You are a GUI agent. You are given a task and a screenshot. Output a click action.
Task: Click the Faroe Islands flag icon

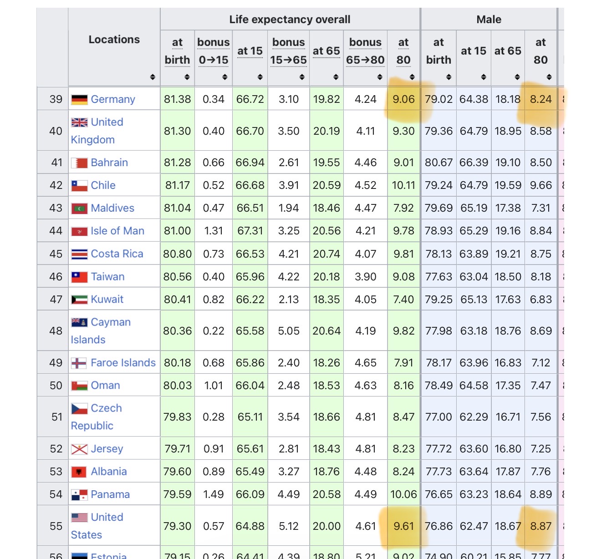pyautogui.click(x=79, y=363)
